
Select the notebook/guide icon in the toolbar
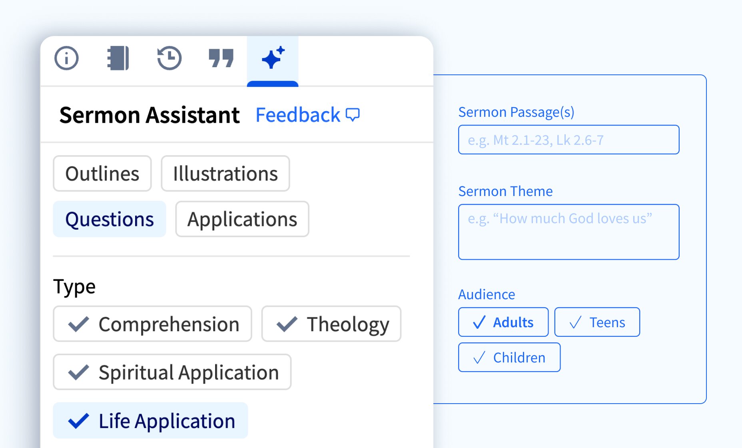coord(118,58)
